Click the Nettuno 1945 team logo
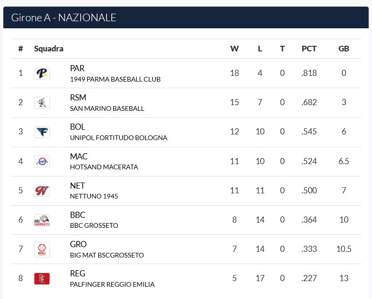The width and height of the screenshot is (372, 299). 42,191
